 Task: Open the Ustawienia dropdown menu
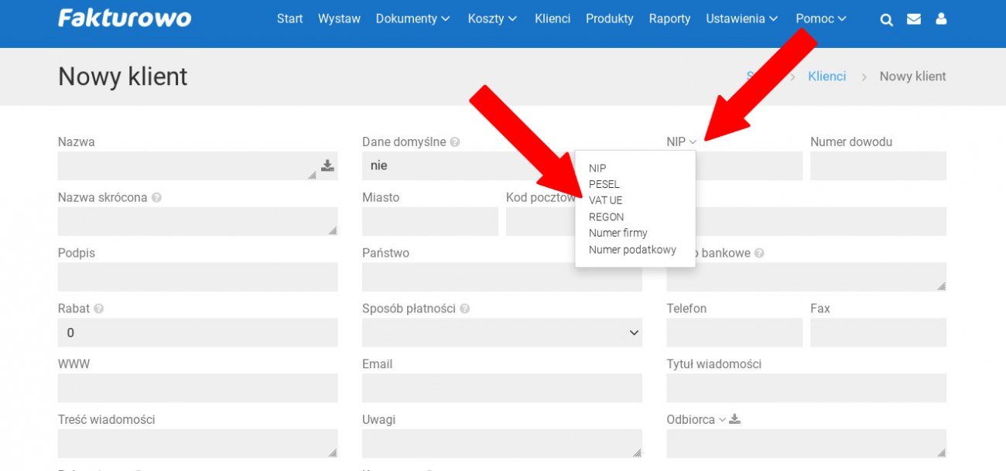[741, 19]
